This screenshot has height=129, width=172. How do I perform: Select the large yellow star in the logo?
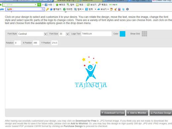point(84,60)
